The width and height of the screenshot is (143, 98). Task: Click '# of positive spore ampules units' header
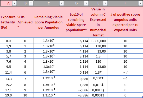(125, 22)
